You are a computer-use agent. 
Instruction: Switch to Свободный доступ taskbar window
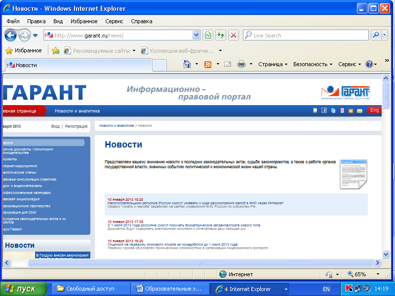click(91, 289)
